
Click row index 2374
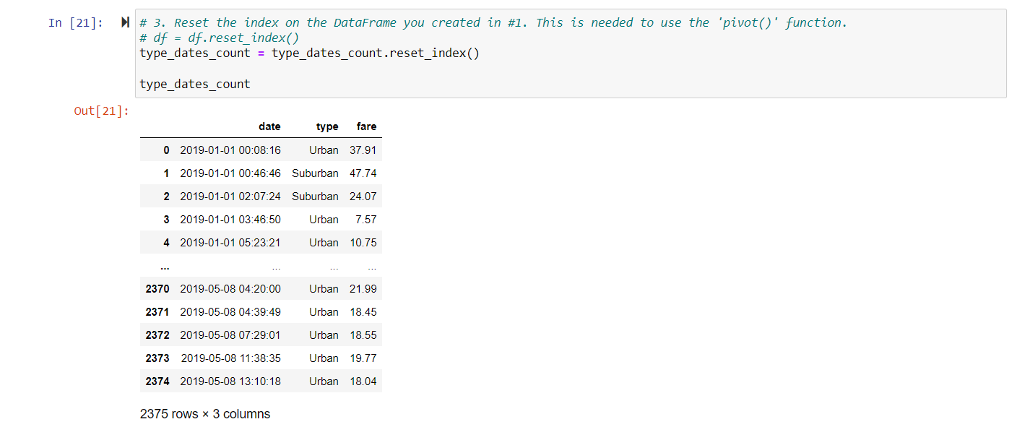tap(157, 381)
